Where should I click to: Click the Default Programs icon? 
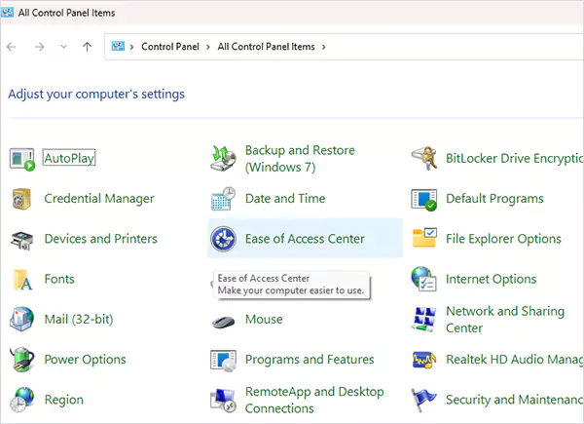click(x=423, y=199)
